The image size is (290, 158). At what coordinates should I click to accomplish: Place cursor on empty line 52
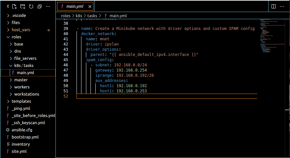point(162,96)
